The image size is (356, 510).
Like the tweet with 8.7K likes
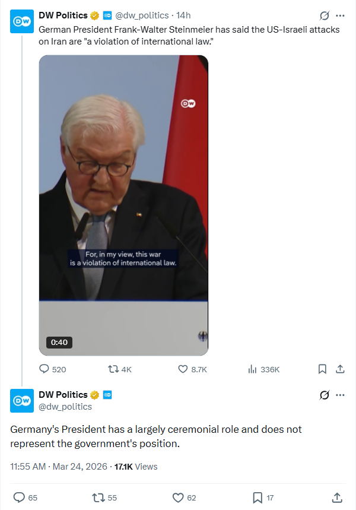(184, 369)
